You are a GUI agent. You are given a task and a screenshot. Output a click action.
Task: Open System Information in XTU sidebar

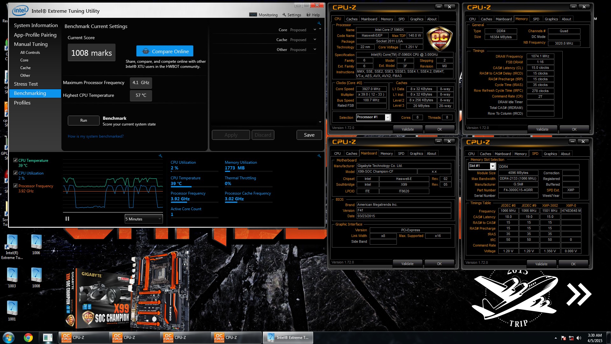click(x=36, y=25)
